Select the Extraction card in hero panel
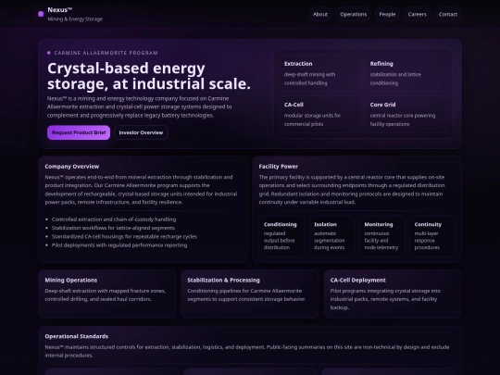500x375 pixels. tap(319, 73)
